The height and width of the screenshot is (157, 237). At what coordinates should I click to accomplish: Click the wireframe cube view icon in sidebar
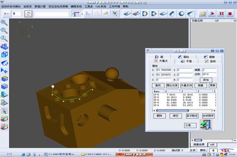(4, 54)
